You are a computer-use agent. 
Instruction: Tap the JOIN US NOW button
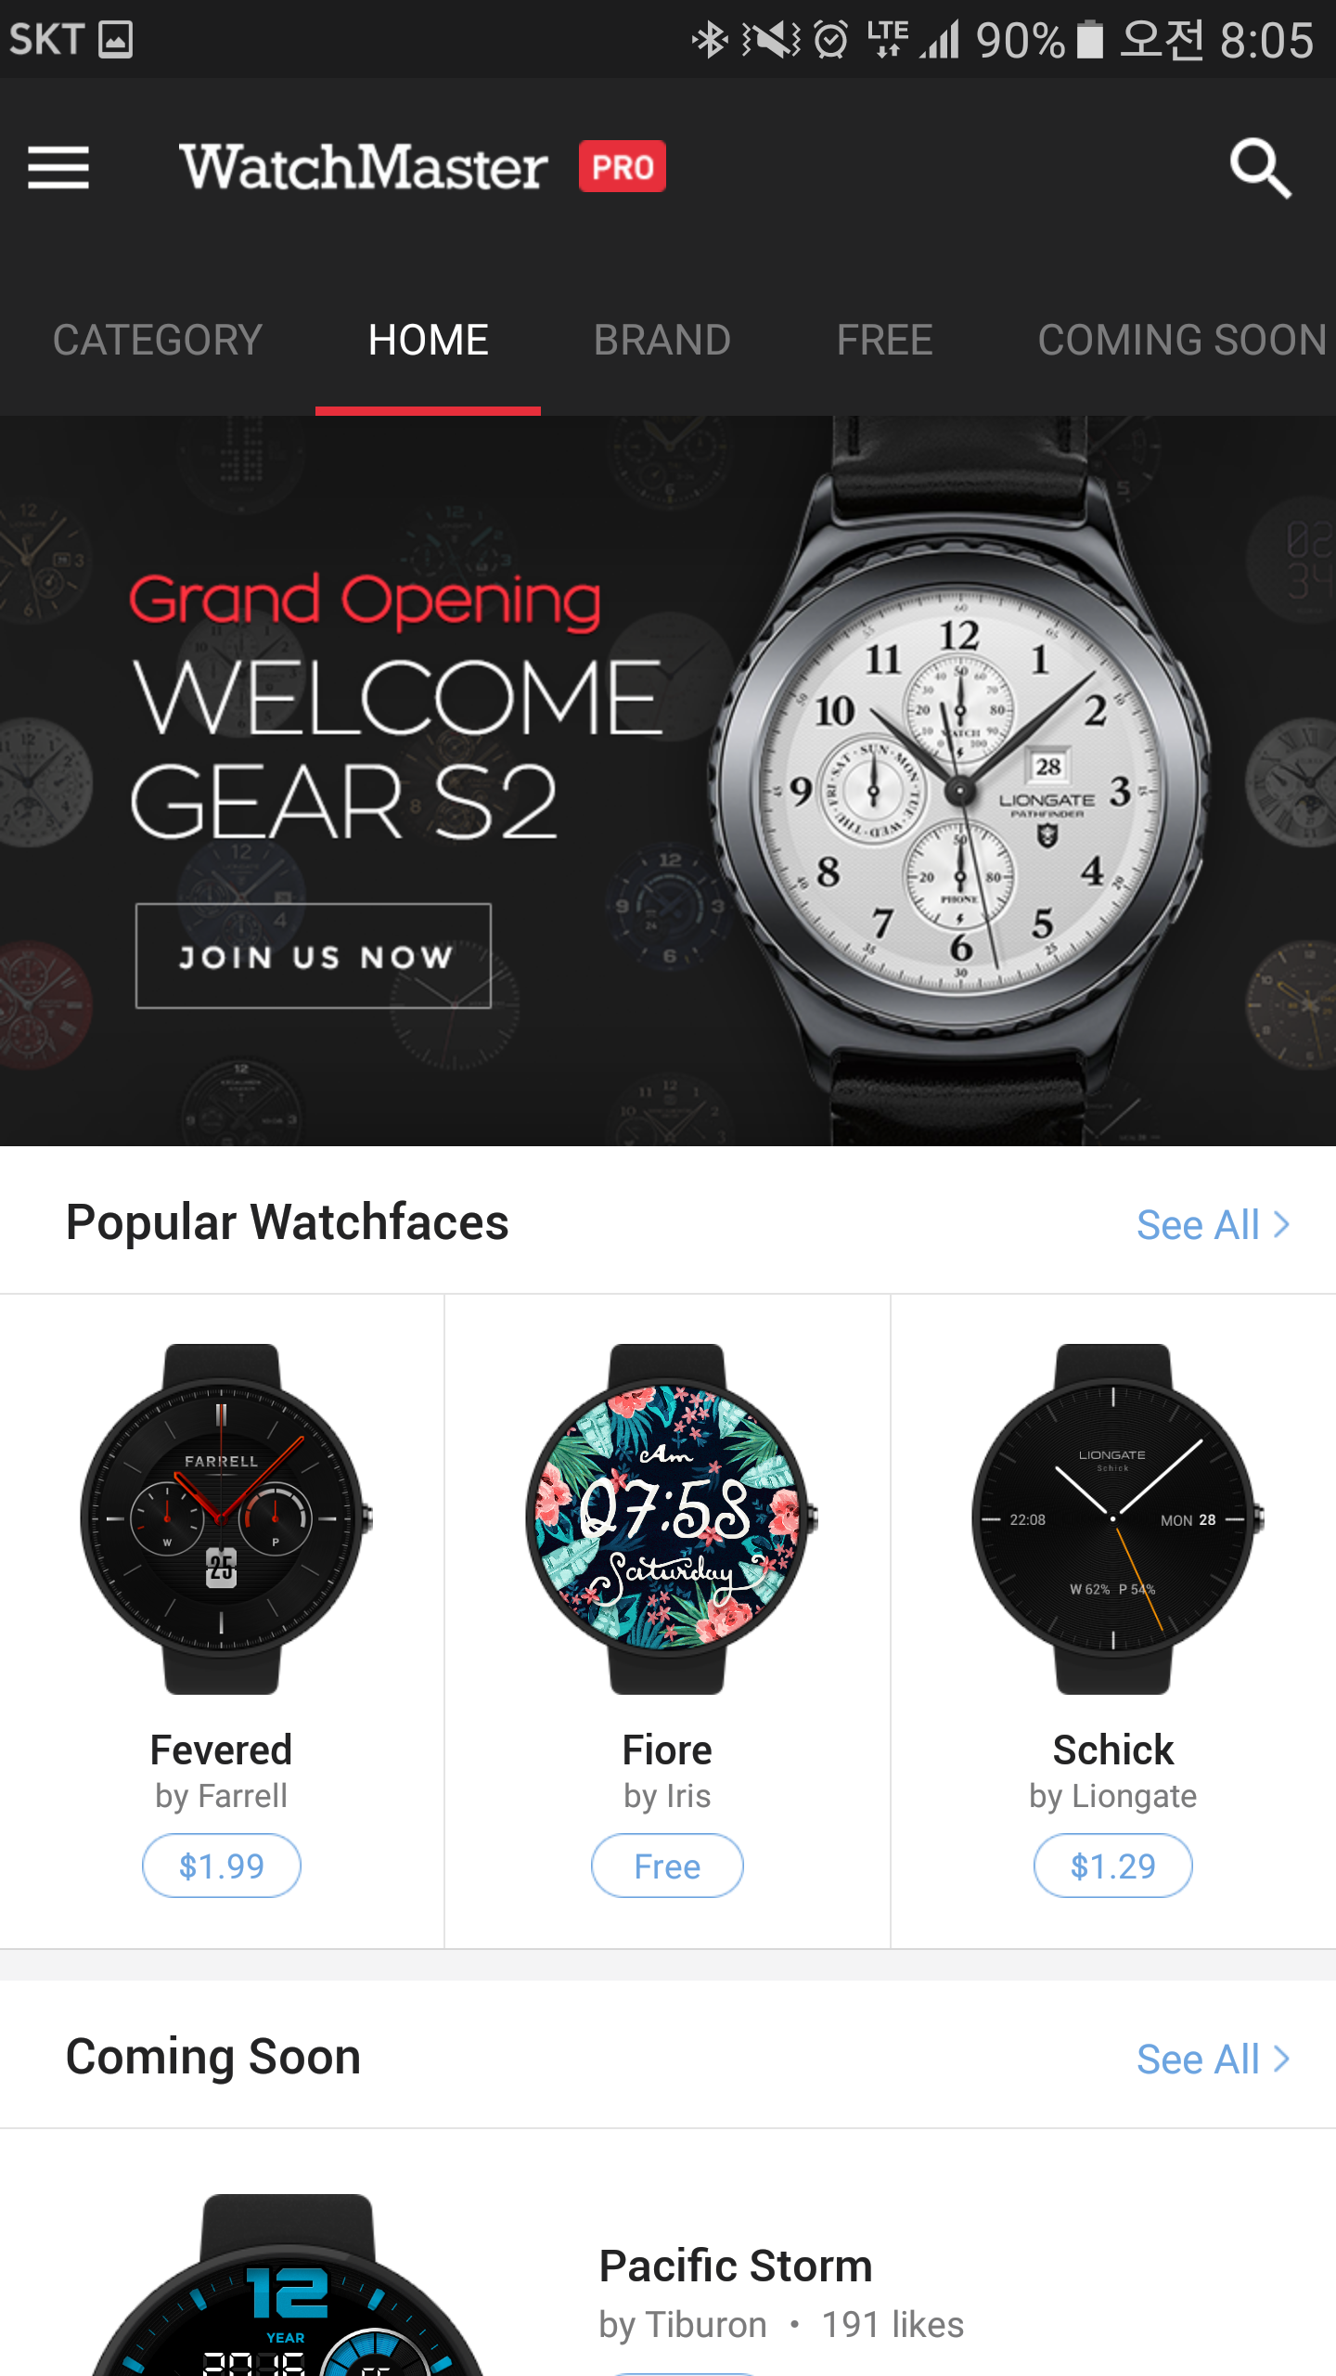(x=314, y=956)
